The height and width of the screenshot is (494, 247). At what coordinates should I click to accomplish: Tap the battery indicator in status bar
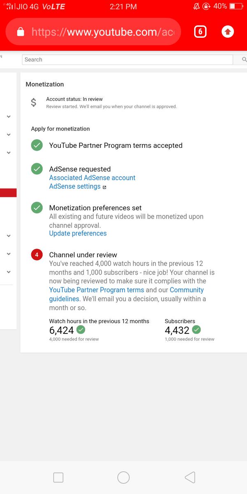click(236, 7)
